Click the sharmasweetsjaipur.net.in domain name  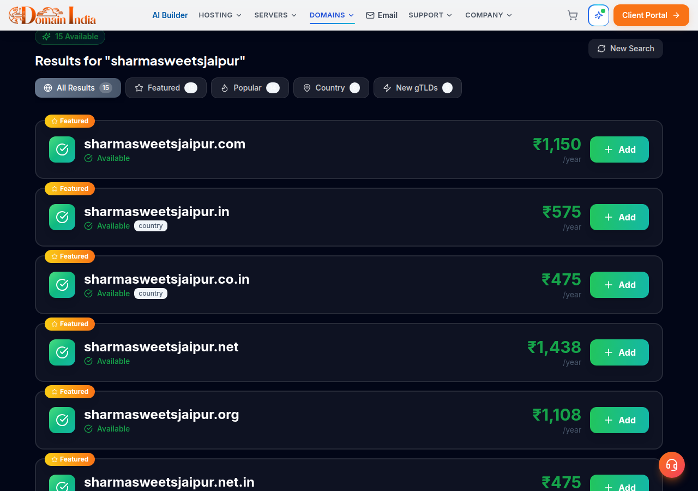pos(169,482)
